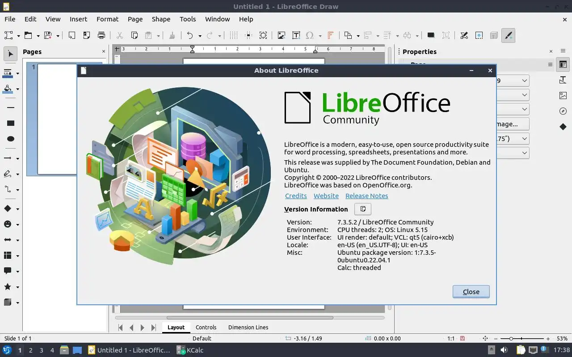Image resolution: width=572 pixels, height=357 pixels.
Task: Toggle the Shadow icon in the toolbar
Action: point(431,35)
